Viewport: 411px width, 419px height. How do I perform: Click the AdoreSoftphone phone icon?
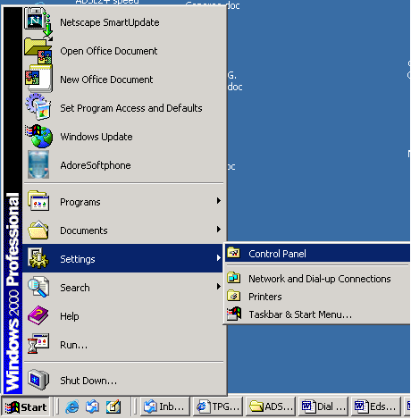tap(38, 164)
